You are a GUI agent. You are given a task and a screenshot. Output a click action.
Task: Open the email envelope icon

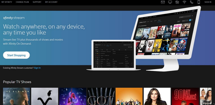pyautogui.click(x=163, y=2)
